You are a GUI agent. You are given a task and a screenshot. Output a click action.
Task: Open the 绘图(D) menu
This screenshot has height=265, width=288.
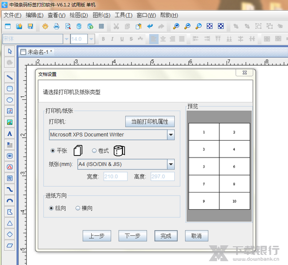79,15
